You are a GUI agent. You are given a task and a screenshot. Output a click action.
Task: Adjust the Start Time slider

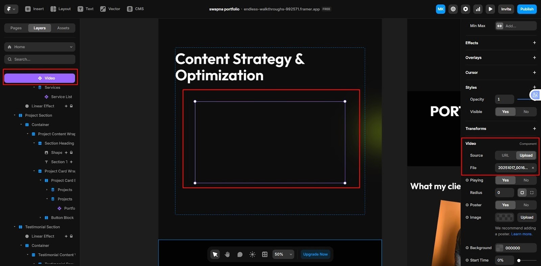527,260
